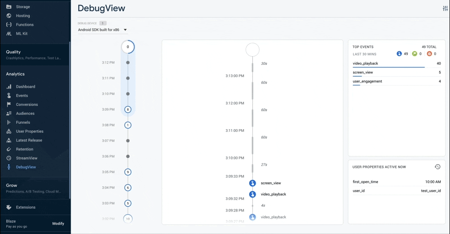Click the Dashboard chart icon
Viewport: 450px width, 234px height.
point(9,86)
